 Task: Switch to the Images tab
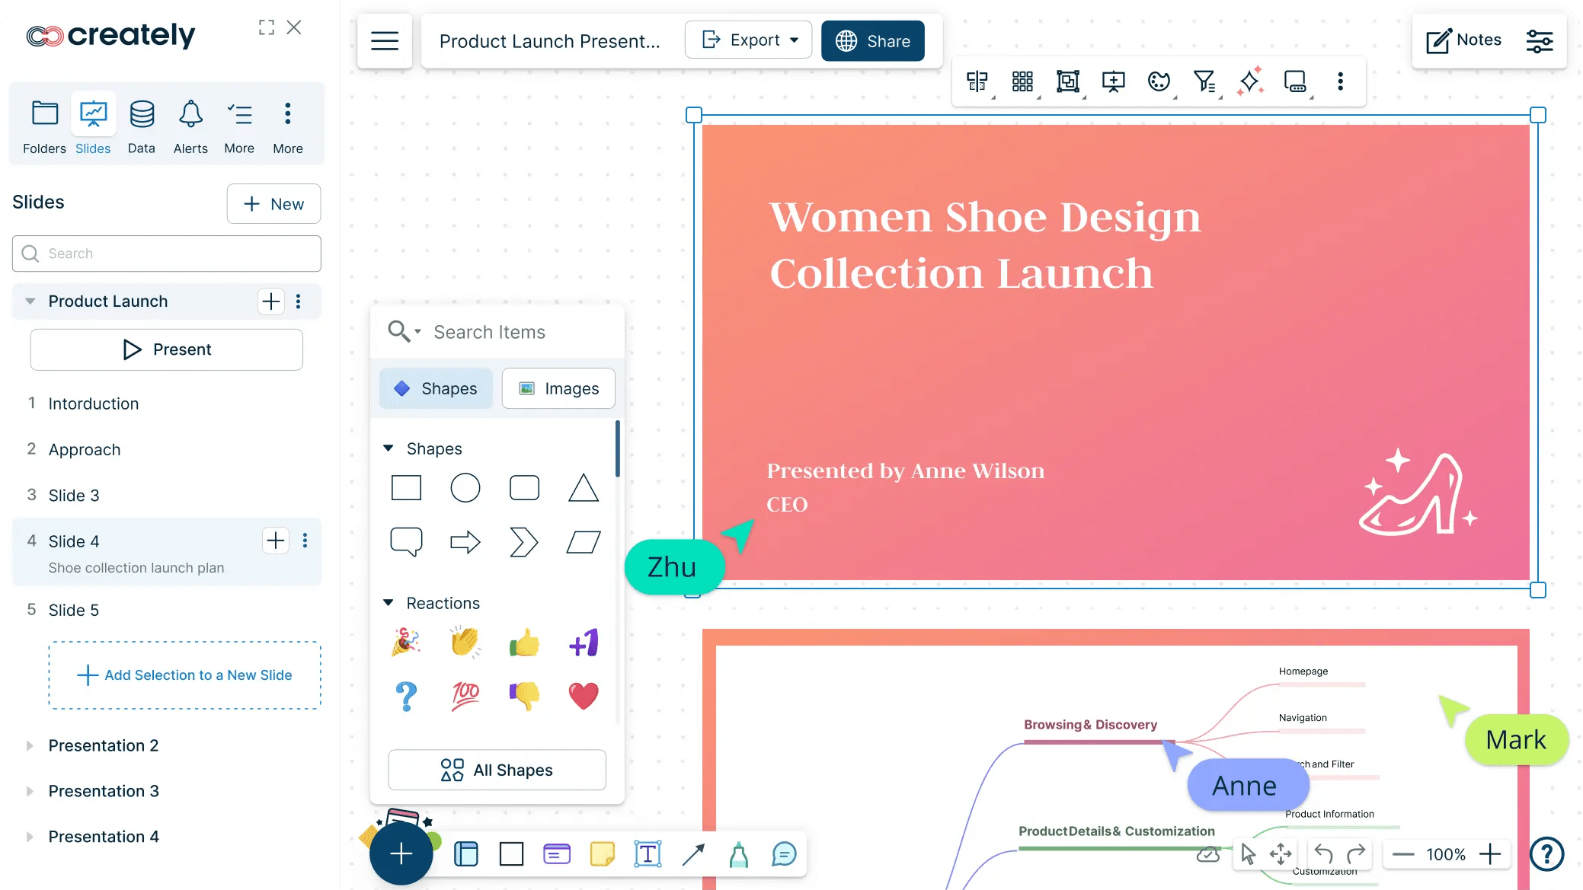(558, 389)
